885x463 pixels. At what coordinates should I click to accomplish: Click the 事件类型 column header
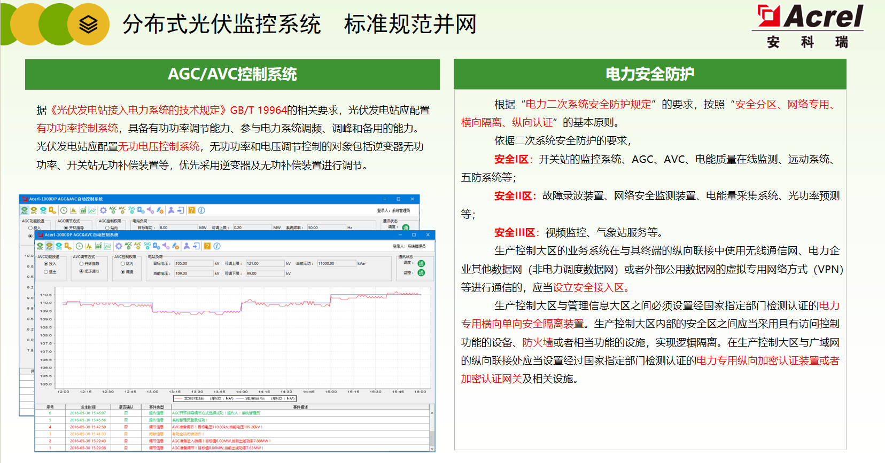[157, 407]
